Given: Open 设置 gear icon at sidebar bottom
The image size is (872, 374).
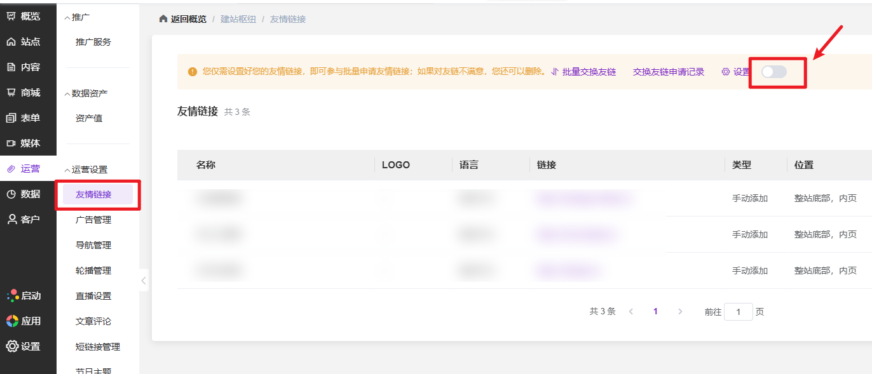Looking at the screenshot, I should [12, 347].
